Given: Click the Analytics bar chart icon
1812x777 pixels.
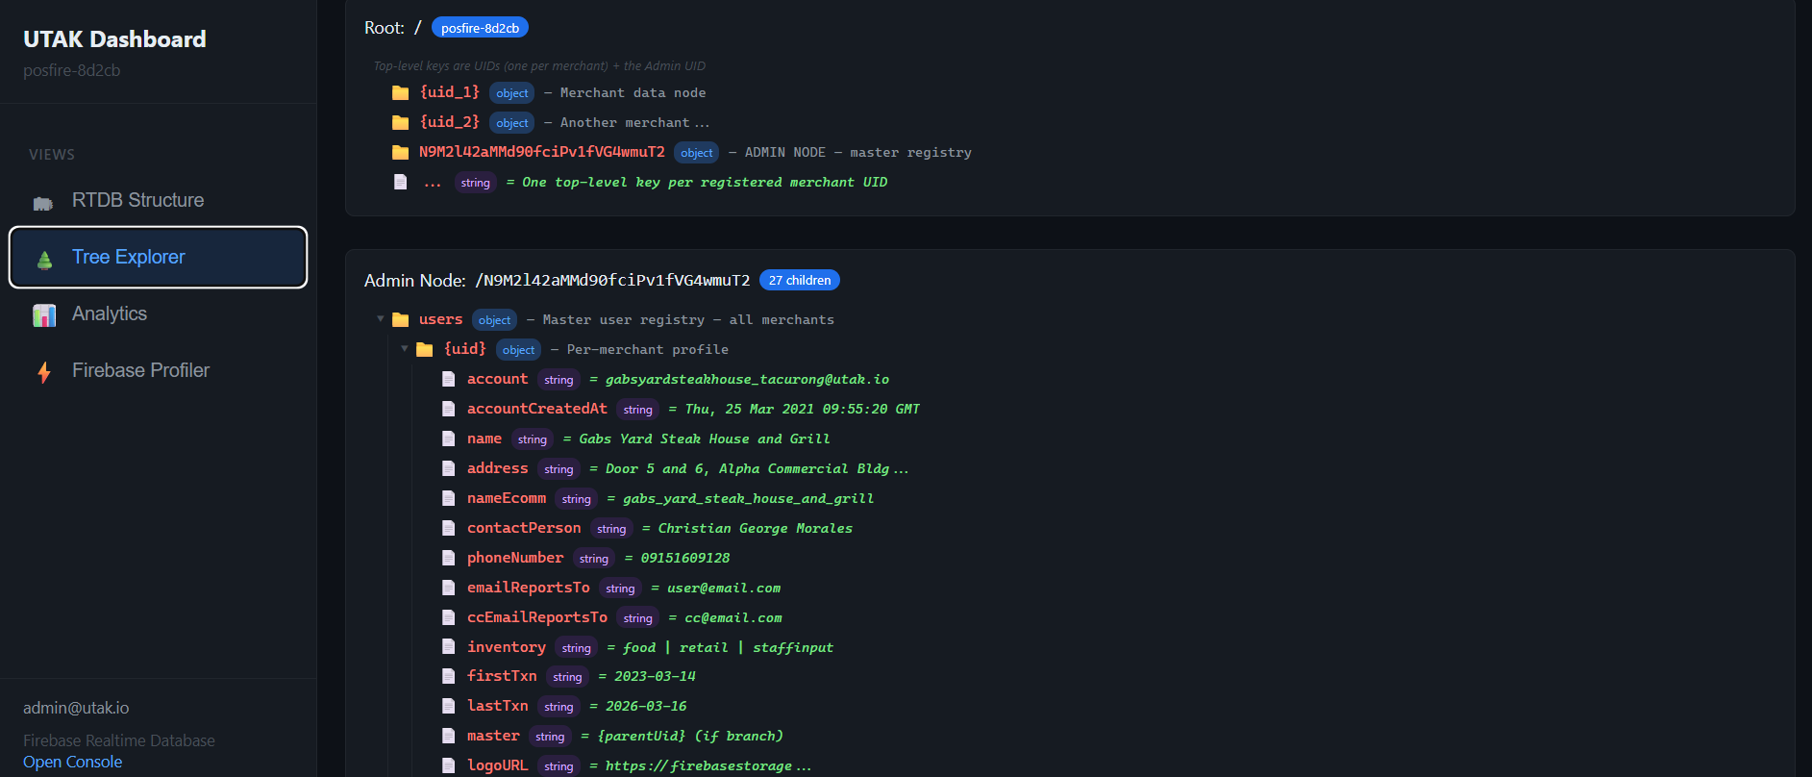Looking at the screenshot, I should click(x=44, y=315).
